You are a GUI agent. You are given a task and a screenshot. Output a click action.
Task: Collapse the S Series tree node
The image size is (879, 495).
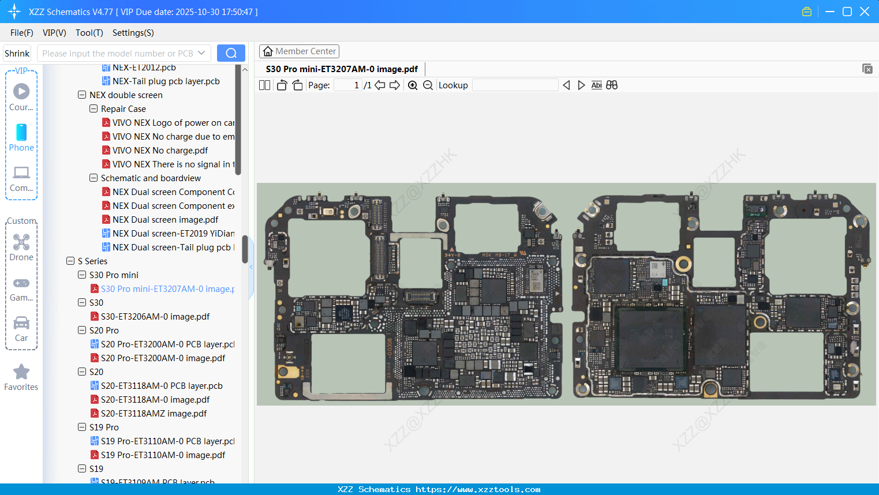[x=70, y=261]
